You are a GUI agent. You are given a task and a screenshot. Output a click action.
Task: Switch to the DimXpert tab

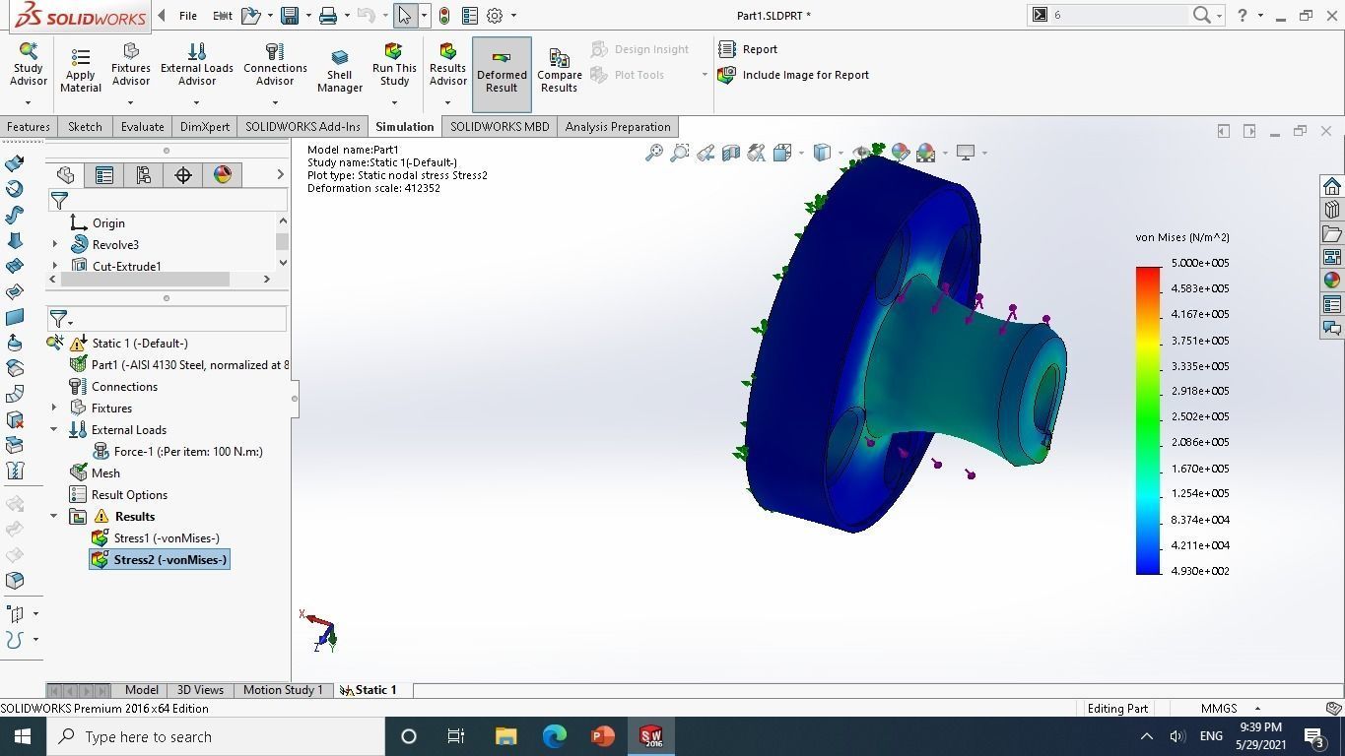pyautogui.click(x=205, y=127)
